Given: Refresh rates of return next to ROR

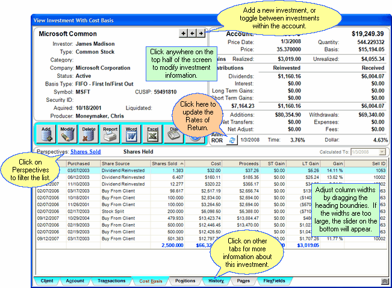Looking at the screenshot, I should coord(232,140).
